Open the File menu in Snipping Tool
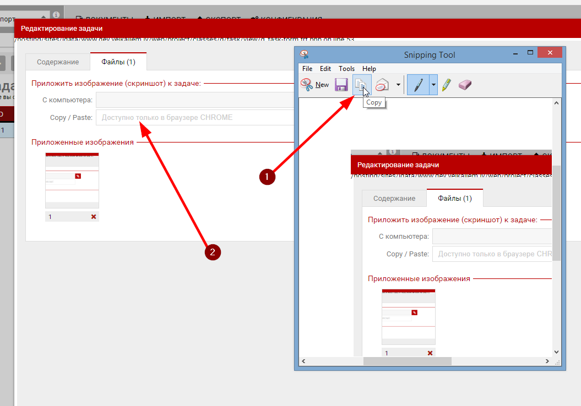 click(x=307, y=69)
